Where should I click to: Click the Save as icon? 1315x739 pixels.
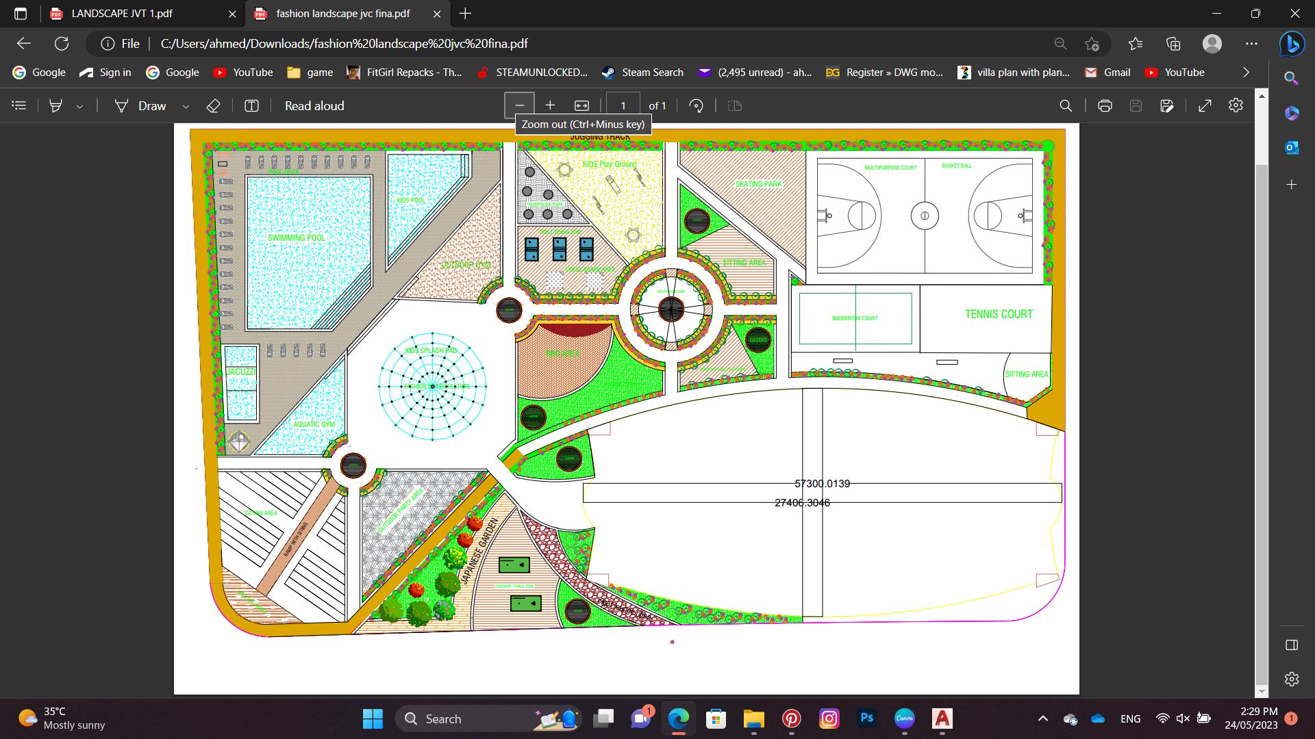pos(1167,105)
